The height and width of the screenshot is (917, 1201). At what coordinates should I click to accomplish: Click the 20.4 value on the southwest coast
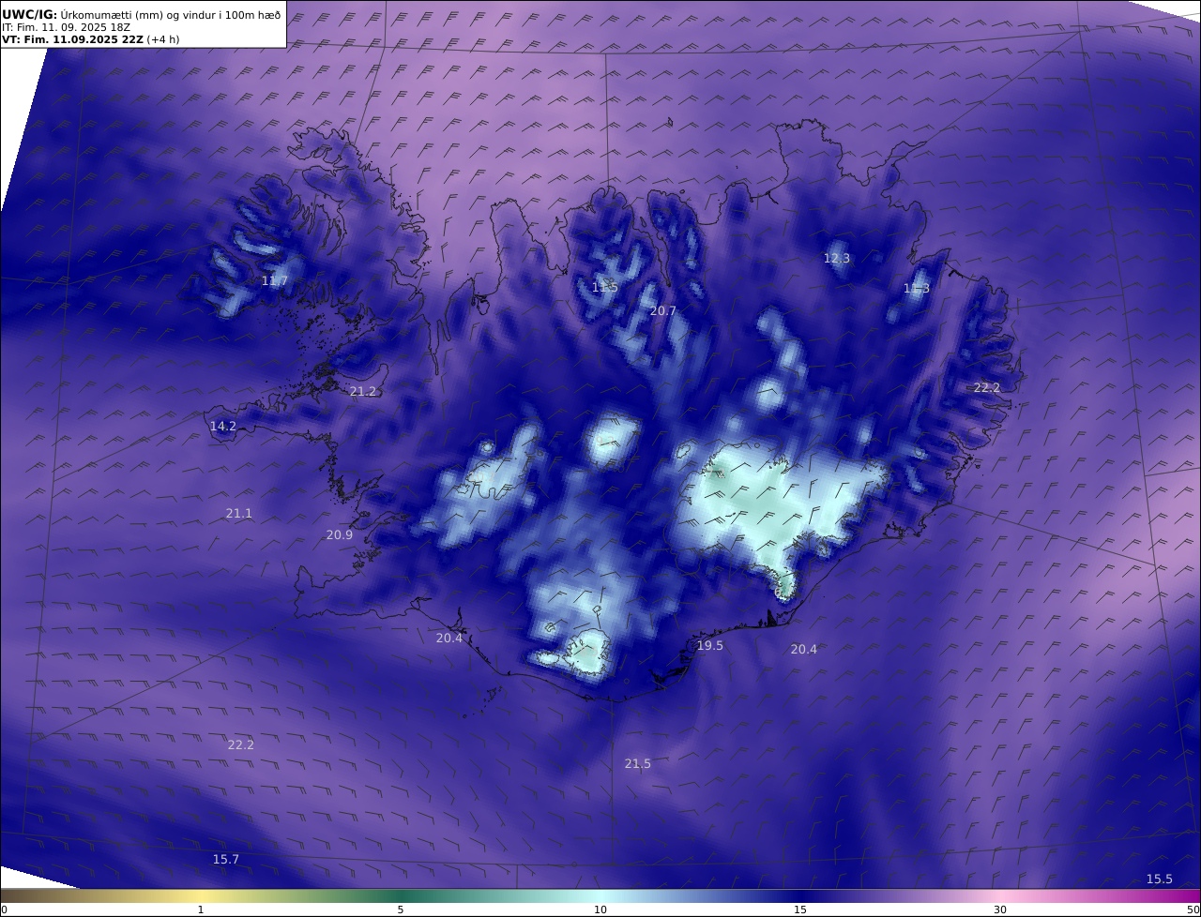click(449, 638)
